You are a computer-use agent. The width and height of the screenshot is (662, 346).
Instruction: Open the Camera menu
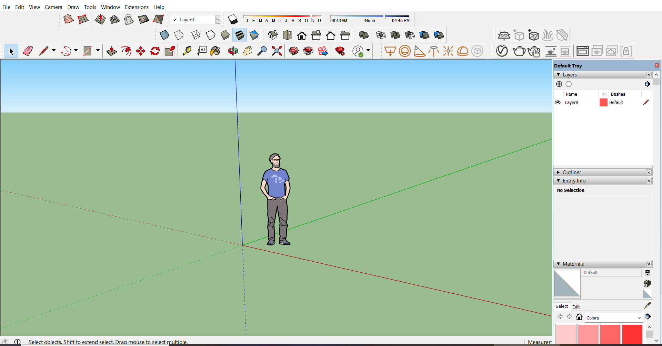tap(53, 7)
